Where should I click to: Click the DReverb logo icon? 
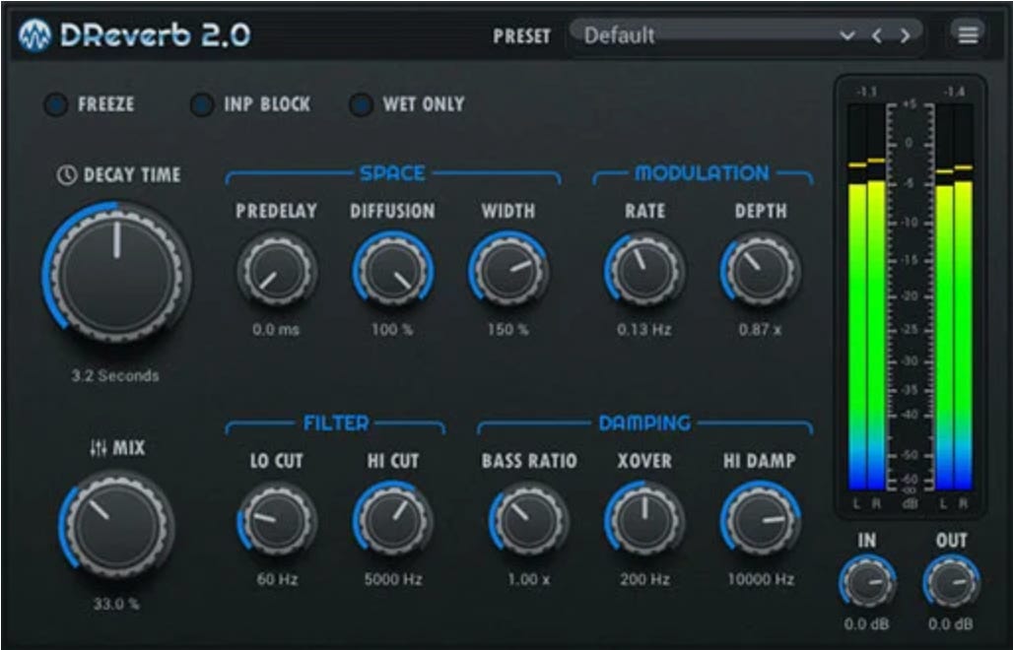[34, 34]
